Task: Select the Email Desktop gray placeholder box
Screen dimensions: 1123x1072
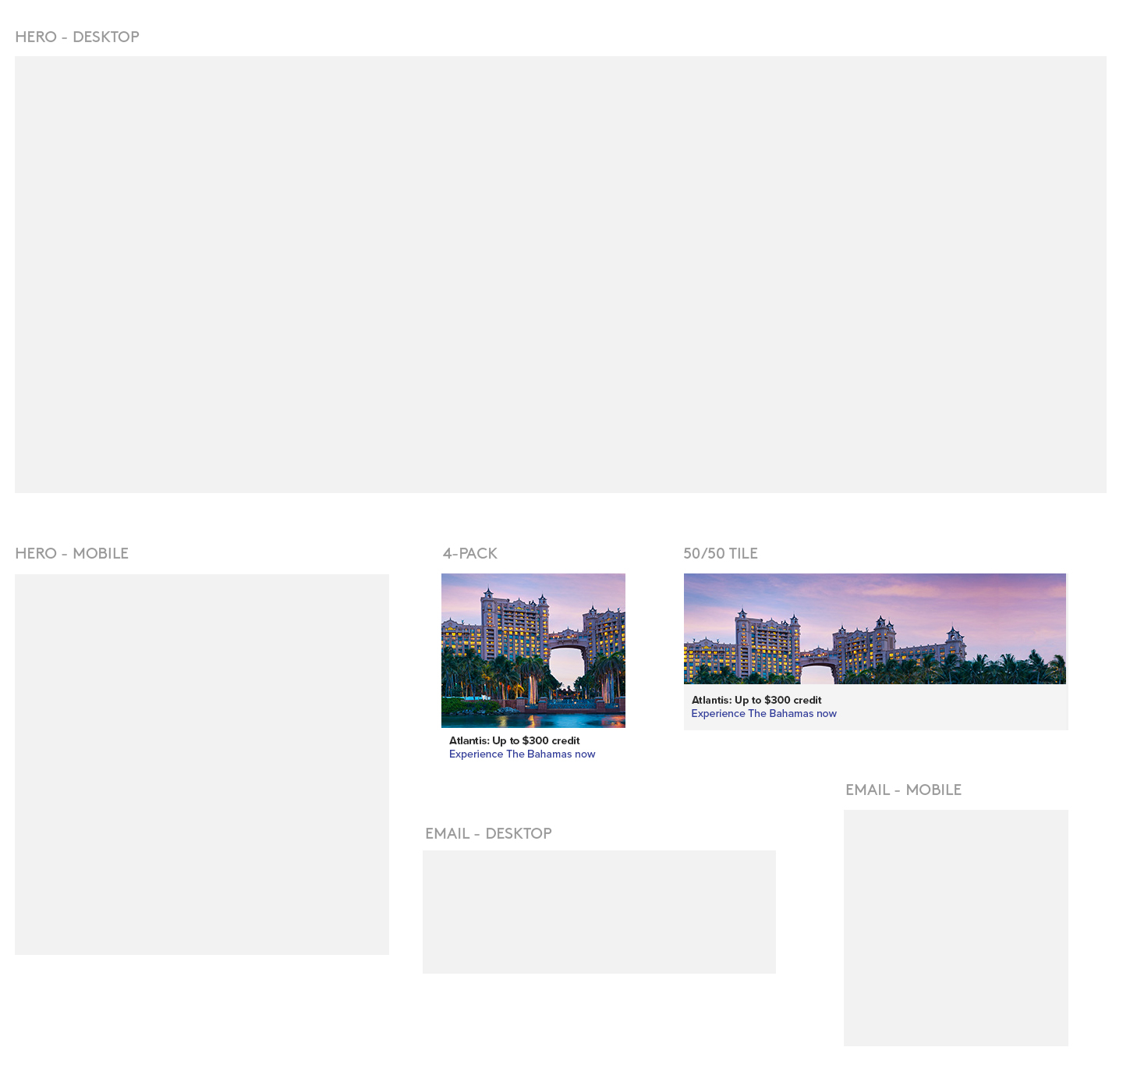Action: click(x=599, y=911)
